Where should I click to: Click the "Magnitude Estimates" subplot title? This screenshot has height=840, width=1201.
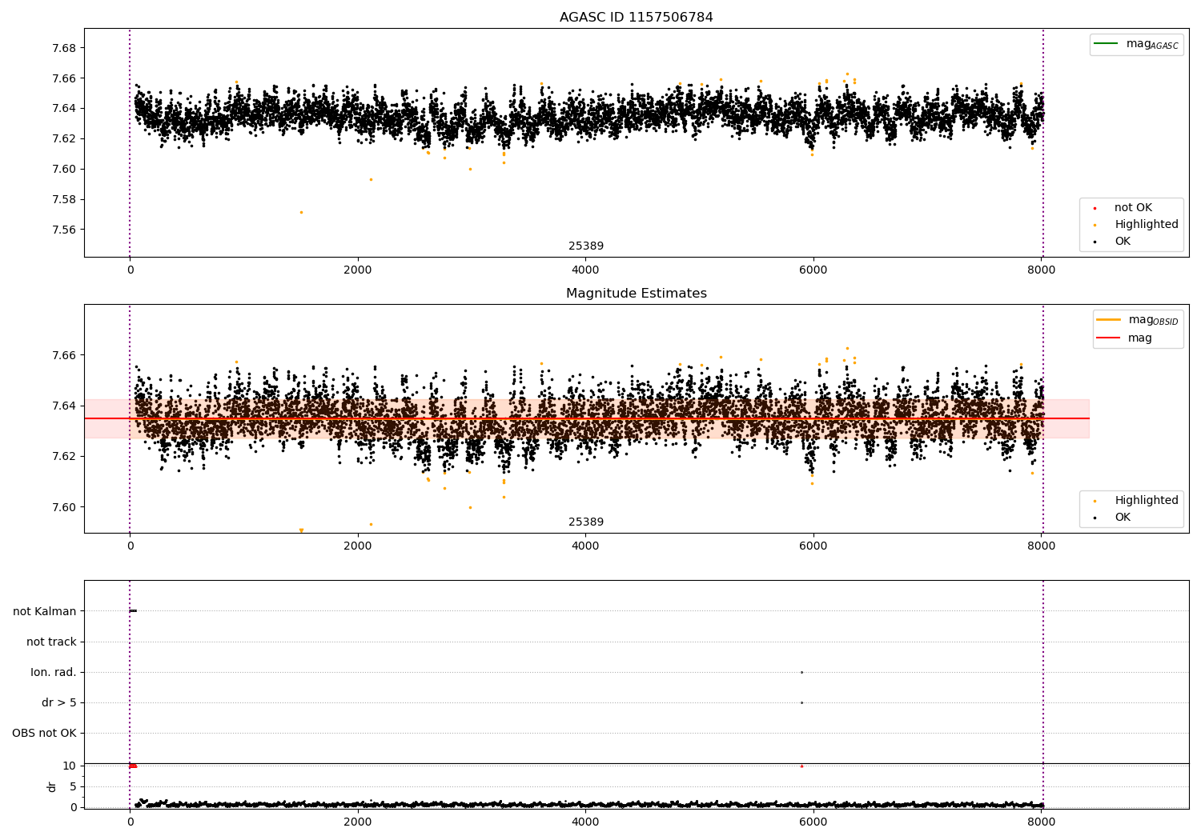(x=636, y=294)
